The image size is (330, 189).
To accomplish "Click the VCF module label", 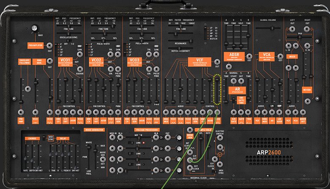I will pyautogui.click(x=200, y=62).
